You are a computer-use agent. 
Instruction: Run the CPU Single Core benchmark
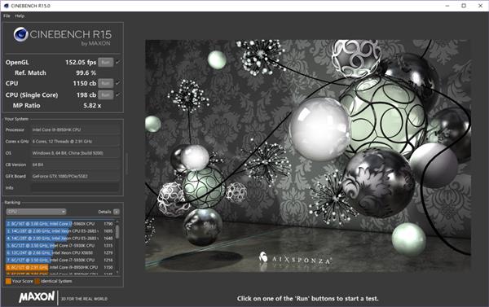pyautogui.click(x=105, y=94)
